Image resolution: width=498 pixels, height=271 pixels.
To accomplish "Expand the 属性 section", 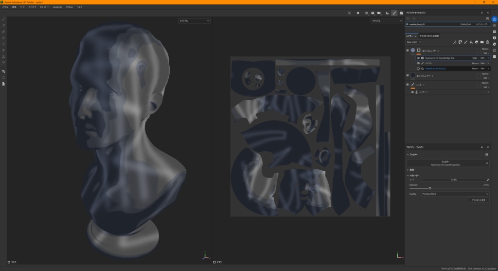I will 408,170.
